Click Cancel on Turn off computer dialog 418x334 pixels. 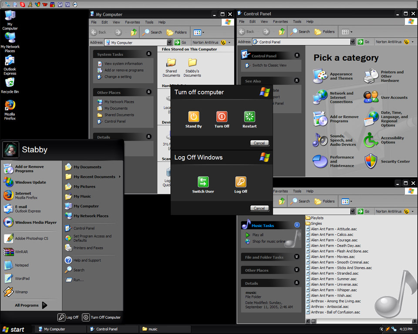coord(259,143)
